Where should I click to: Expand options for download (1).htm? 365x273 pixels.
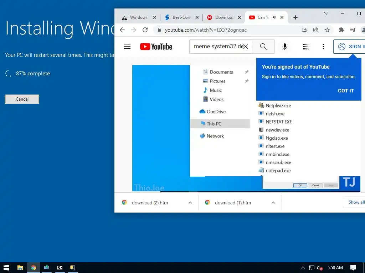tap(273, 203)
